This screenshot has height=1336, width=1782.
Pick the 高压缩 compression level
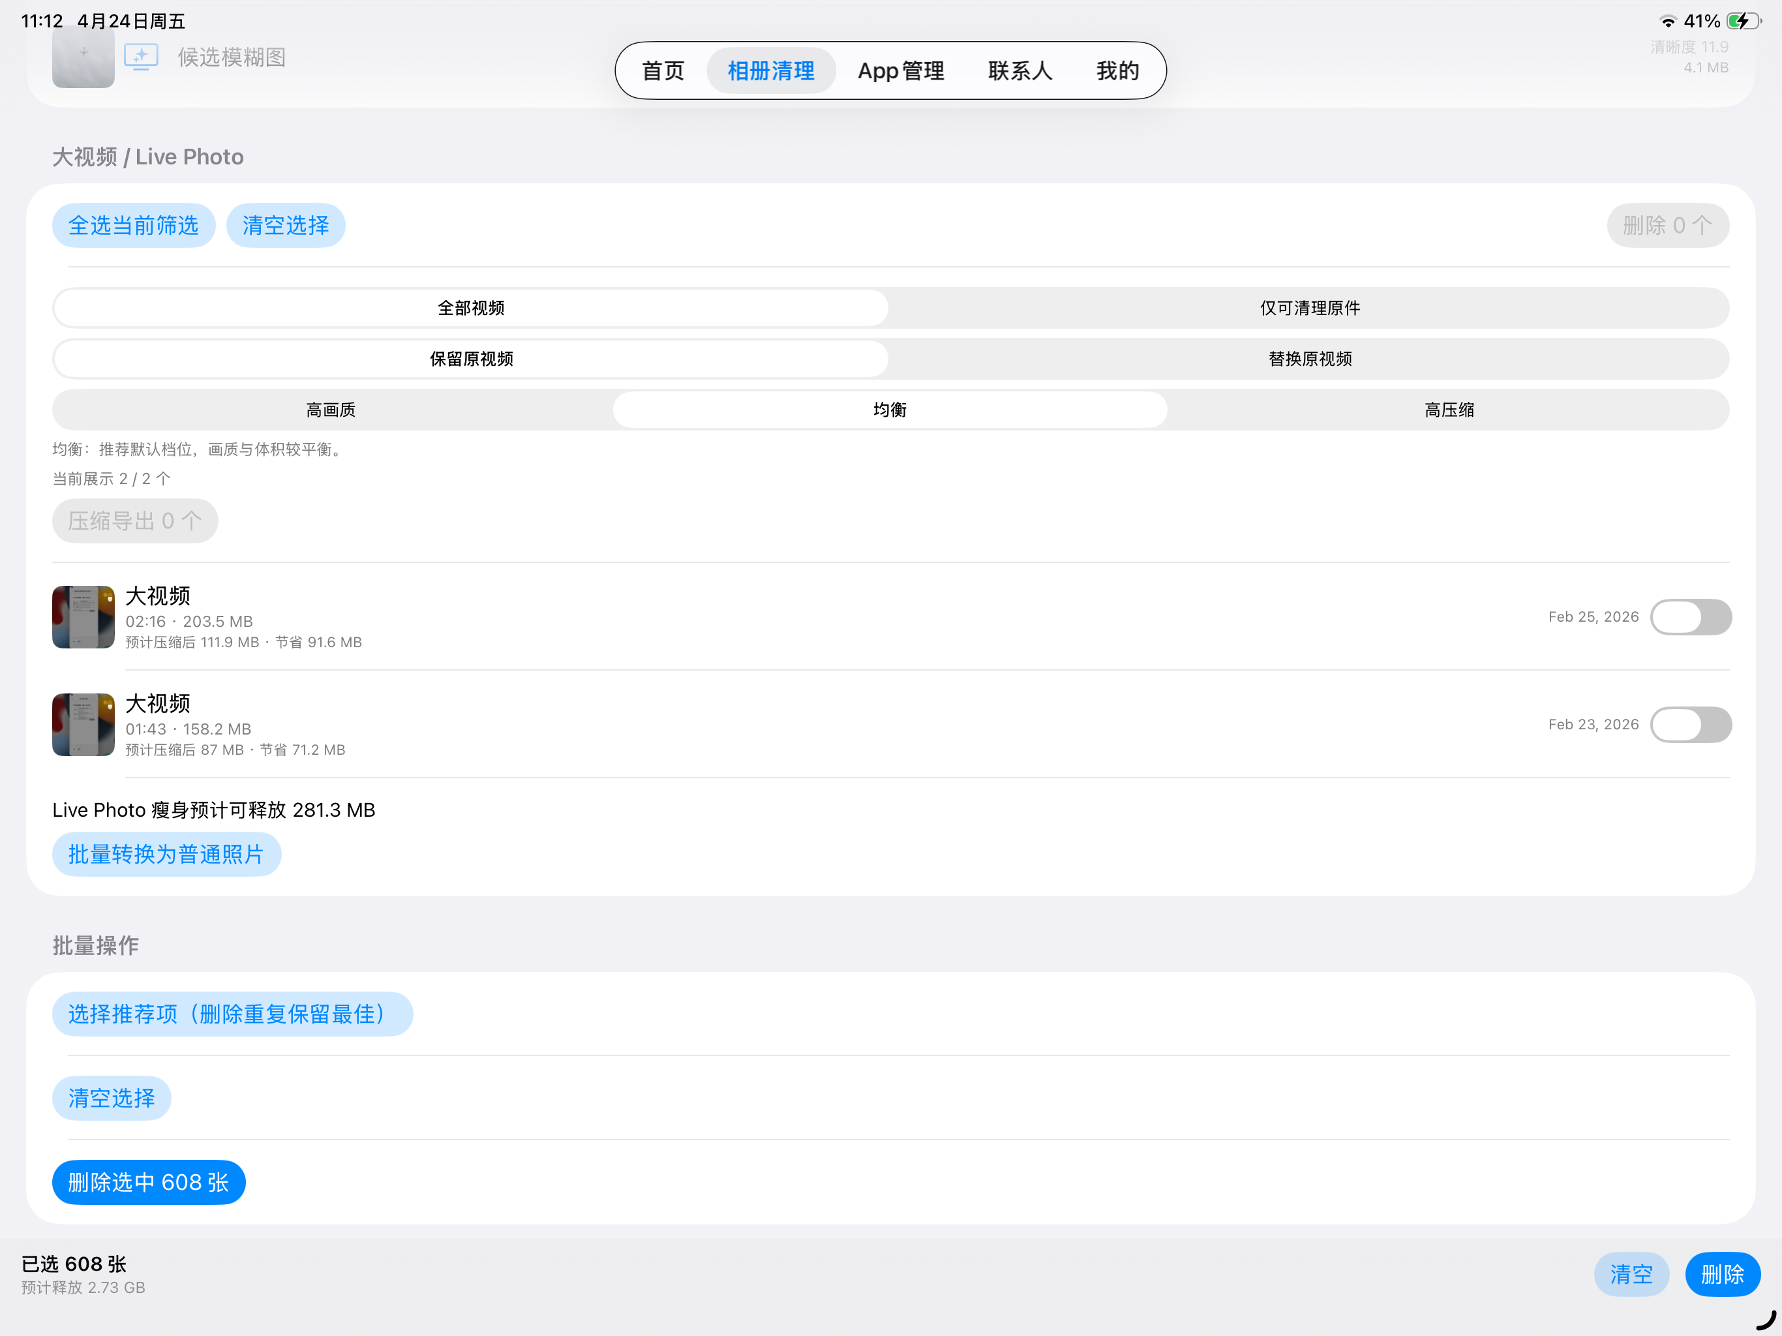[1449, 410]
